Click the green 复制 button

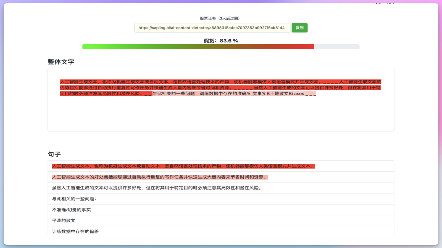click(299, 28)
